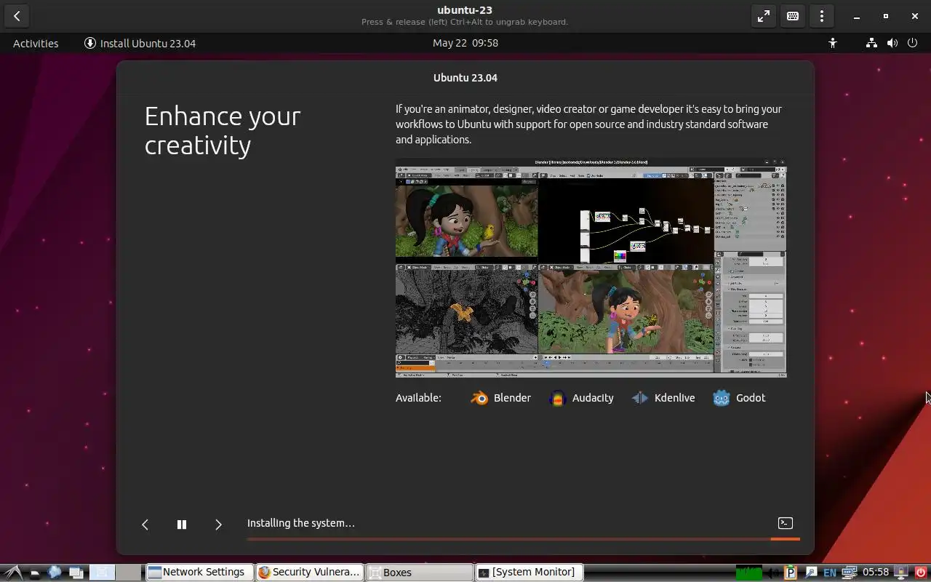931x582 pixels.
Task: Go back using Boxes header arrow
Action: pyautogui.click(x=17, y=16)
